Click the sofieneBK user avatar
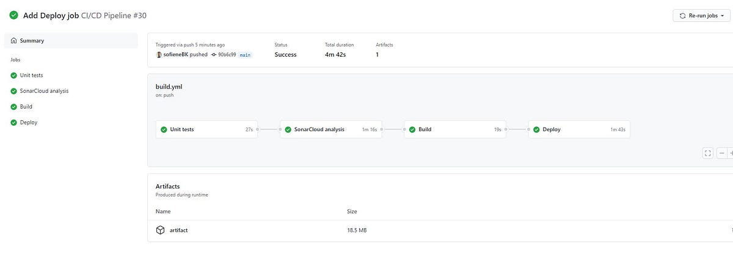This screenshot has height=255, width=733. pos(159,54)
